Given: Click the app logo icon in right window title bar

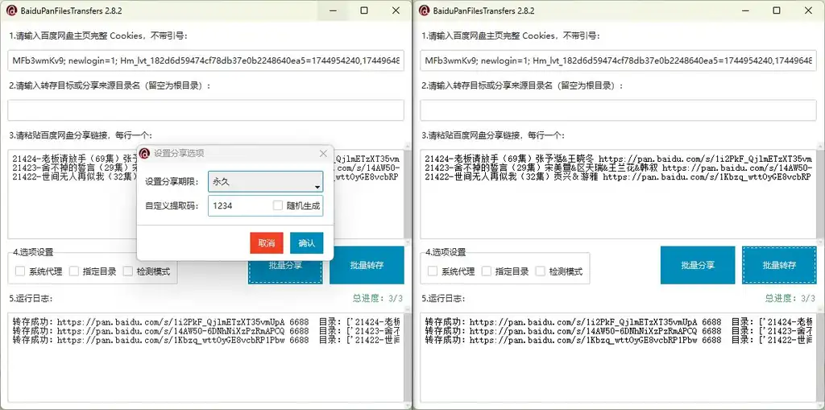Looking at the screenshot, I should 424,10.
